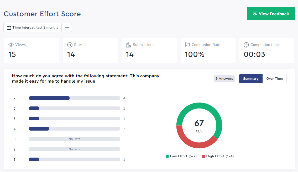Click the arrow icon beside Starts
The width and height of the screenshot is (298, 172).
pos(70,45)
